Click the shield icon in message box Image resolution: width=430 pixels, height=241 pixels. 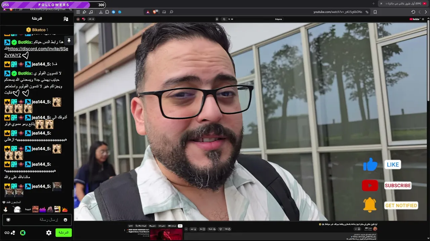coord(8,220)
